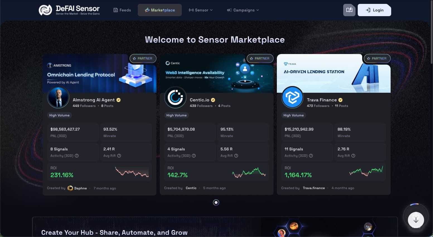Click AImstrong AI Agent verified badge
The width and height of the screenshot is (433, 237).
(118, 100)
